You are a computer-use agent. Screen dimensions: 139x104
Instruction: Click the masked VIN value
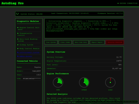coord(32,79)
